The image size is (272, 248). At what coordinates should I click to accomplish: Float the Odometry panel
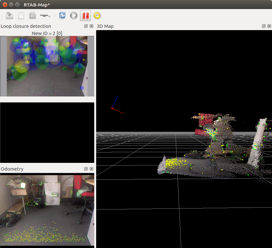[x=86, y=169]
